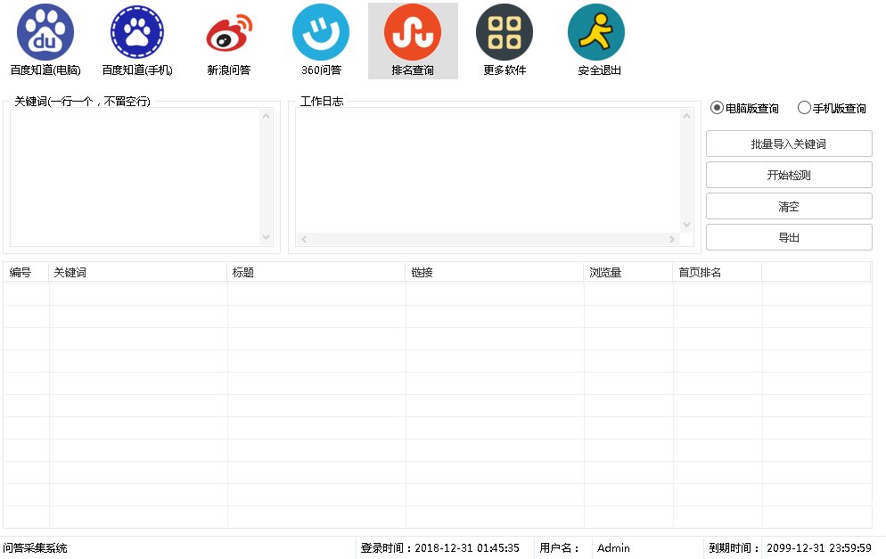This screenshot has height=559, width=886.
Task: Click inside the 关键词 text area
Action: (x=135, y=177)
